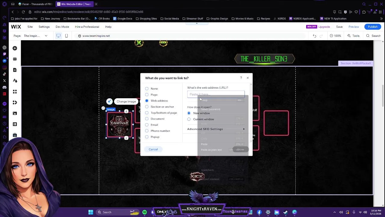Image resolution: width=385 pixels, height=217 pixels.
Task: Reload the browser page
Action: click(x=23, y=12)
